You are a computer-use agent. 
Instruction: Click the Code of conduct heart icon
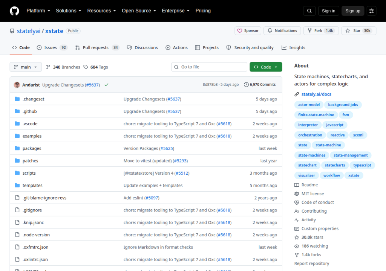[x=297, y=202]
